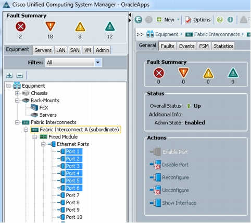Click the New button in toolbar
This screenshot has width=251, height=223.
tap(166, 20)
